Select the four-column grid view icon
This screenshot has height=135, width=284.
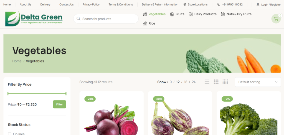click(x=225, y=82)
